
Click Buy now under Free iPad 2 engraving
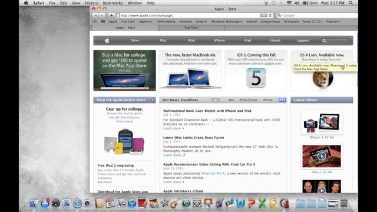[104, 182]
